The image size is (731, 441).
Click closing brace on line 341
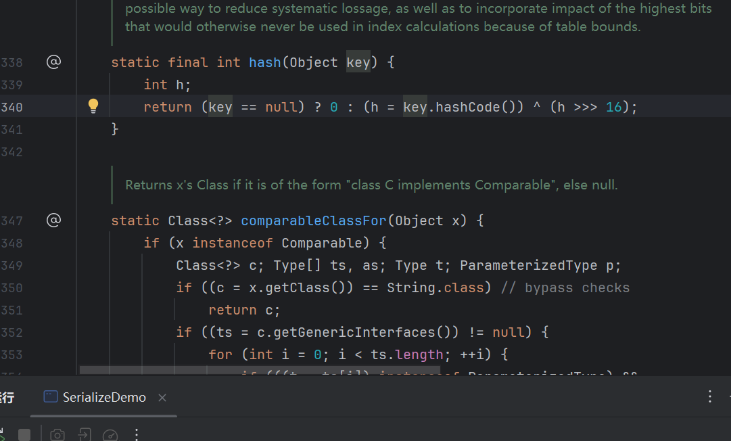[x=115, y=129]
